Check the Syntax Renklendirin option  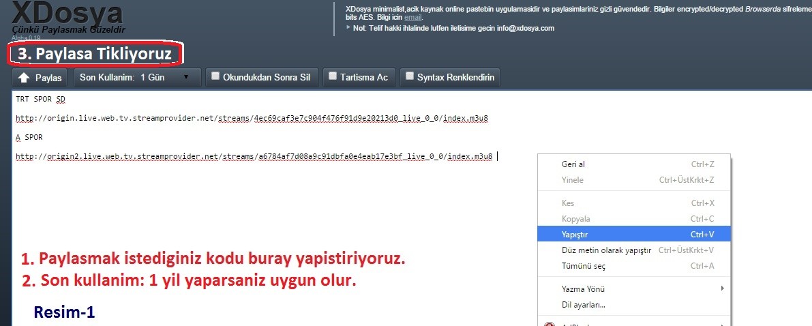pyautogui.click(x=410, y=76)
